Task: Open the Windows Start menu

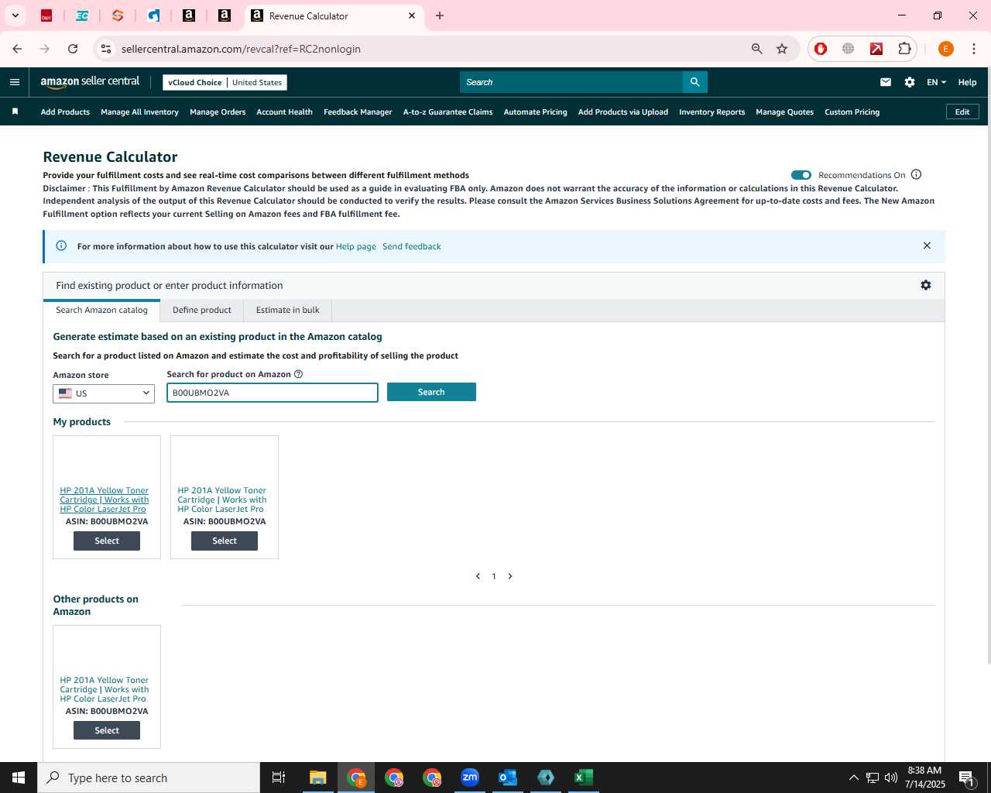Action: coord(19,778)
